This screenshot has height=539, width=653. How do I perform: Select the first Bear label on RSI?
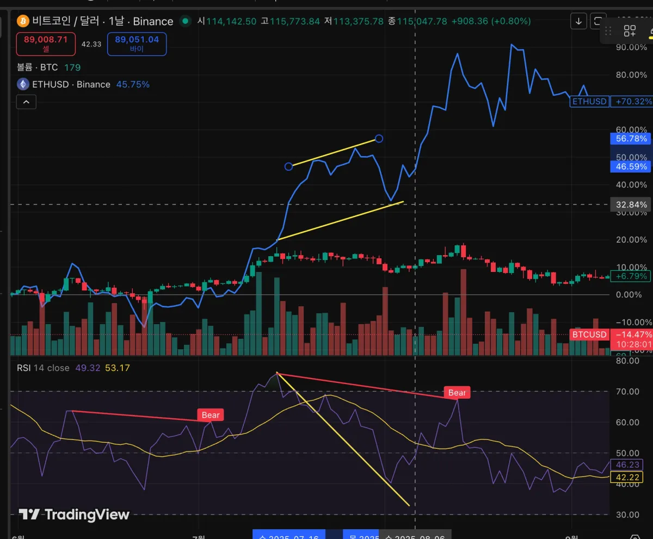point(211,415)
